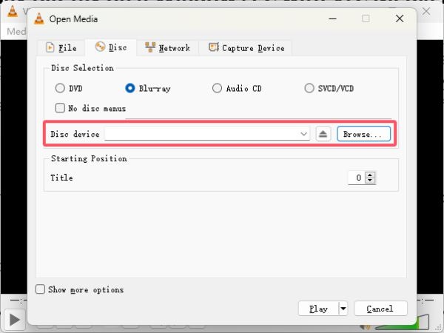Open the File tab
Image resolution: width=444 pixels, height=333 pixels.
click(61, 47)
